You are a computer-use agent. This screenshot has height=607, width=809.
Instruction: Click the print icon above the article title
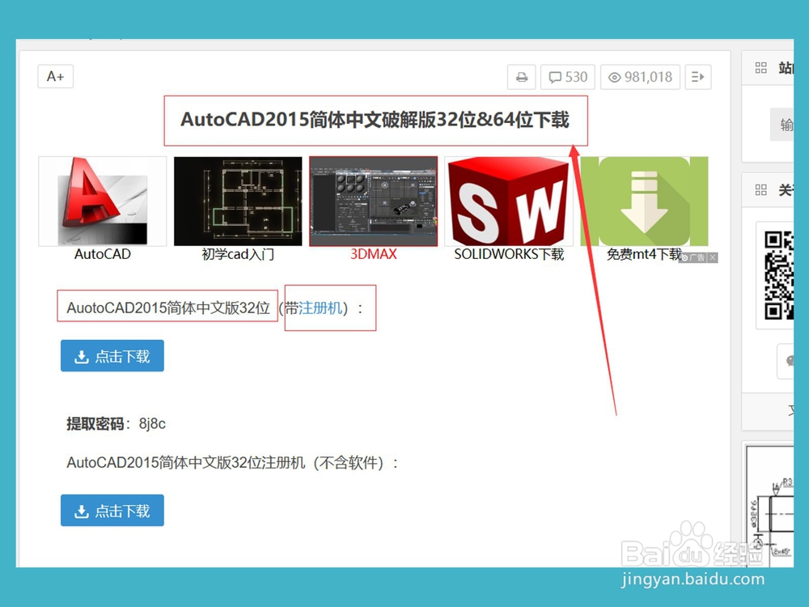[x=521, y=77]
